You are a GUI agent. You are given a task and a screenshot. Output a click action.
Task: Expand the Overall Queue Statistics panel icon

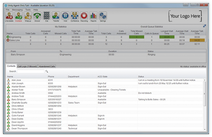pos(205,26)
